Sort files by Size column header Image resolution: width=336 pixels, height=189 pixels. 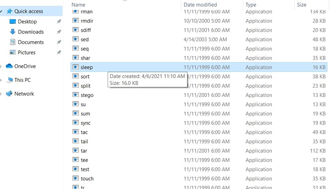(302, 5)
